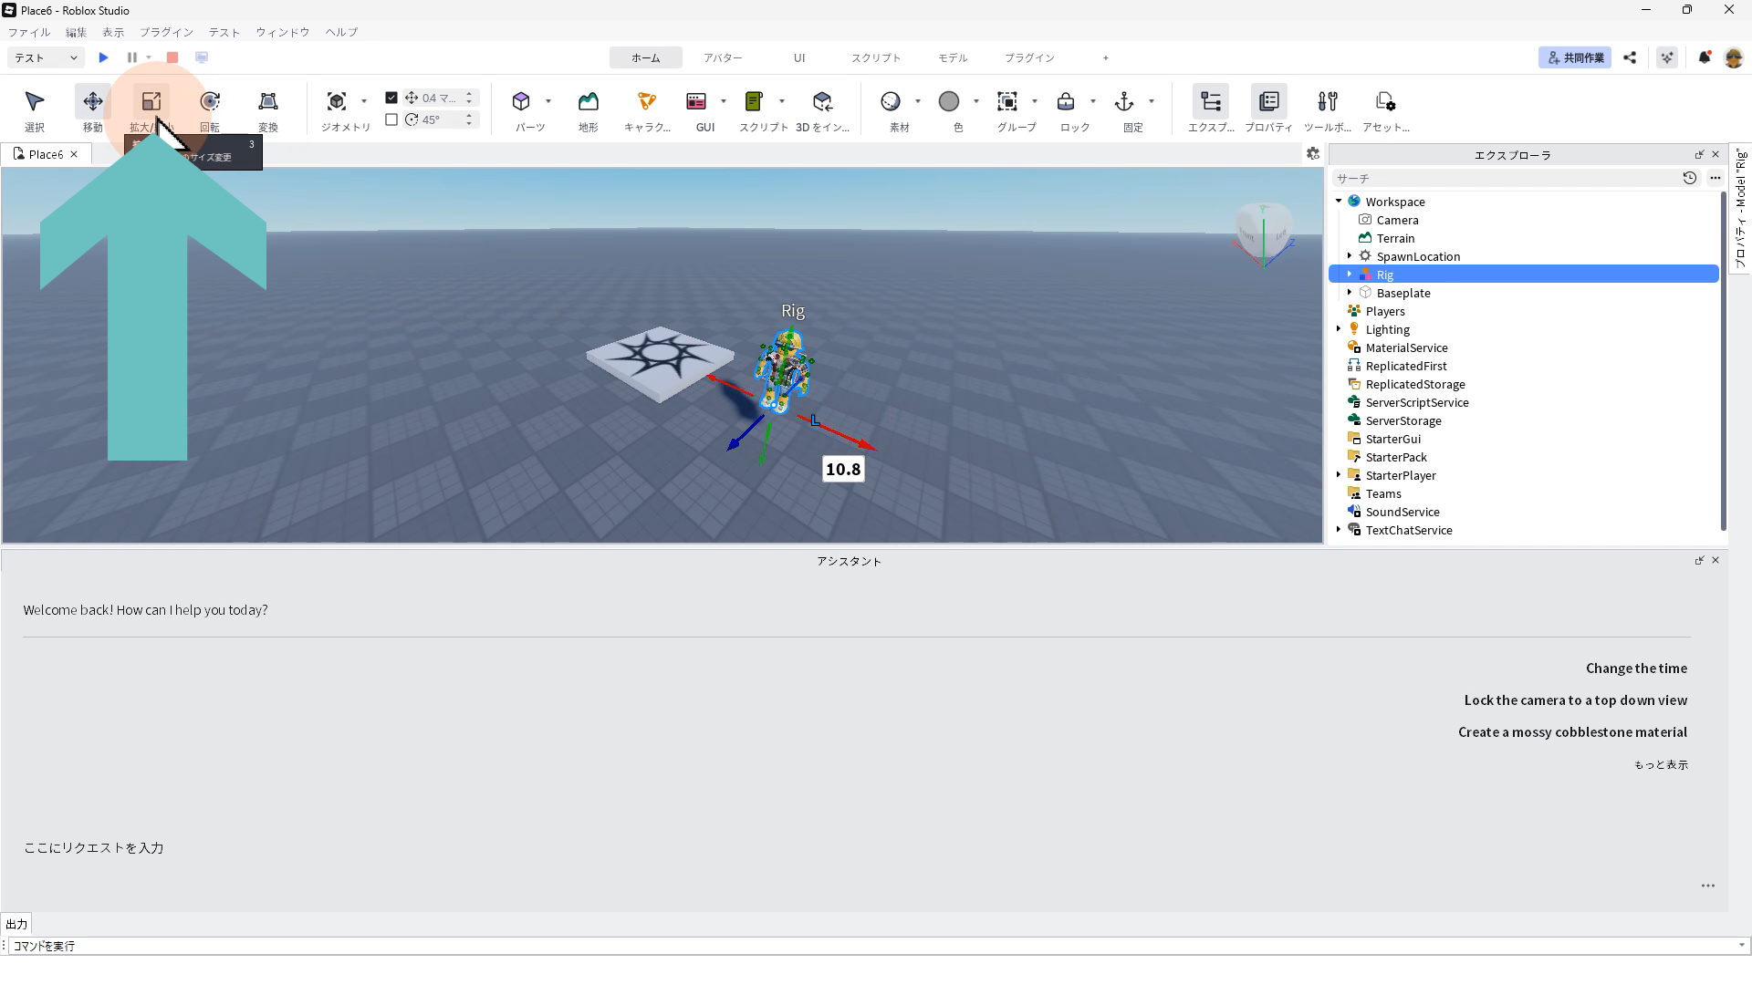Click the Lock (ロック) tool icon
This screenshot has height=985, width=1752.
point(1065,101)
